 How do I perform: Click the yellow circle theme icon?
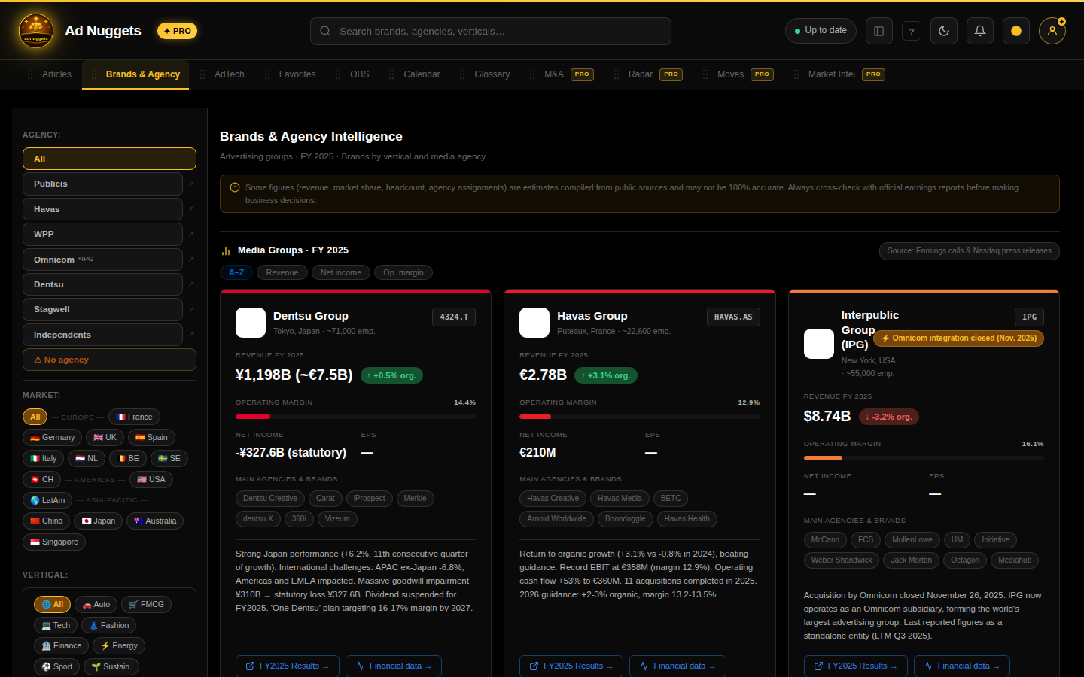pos(1016,31)
